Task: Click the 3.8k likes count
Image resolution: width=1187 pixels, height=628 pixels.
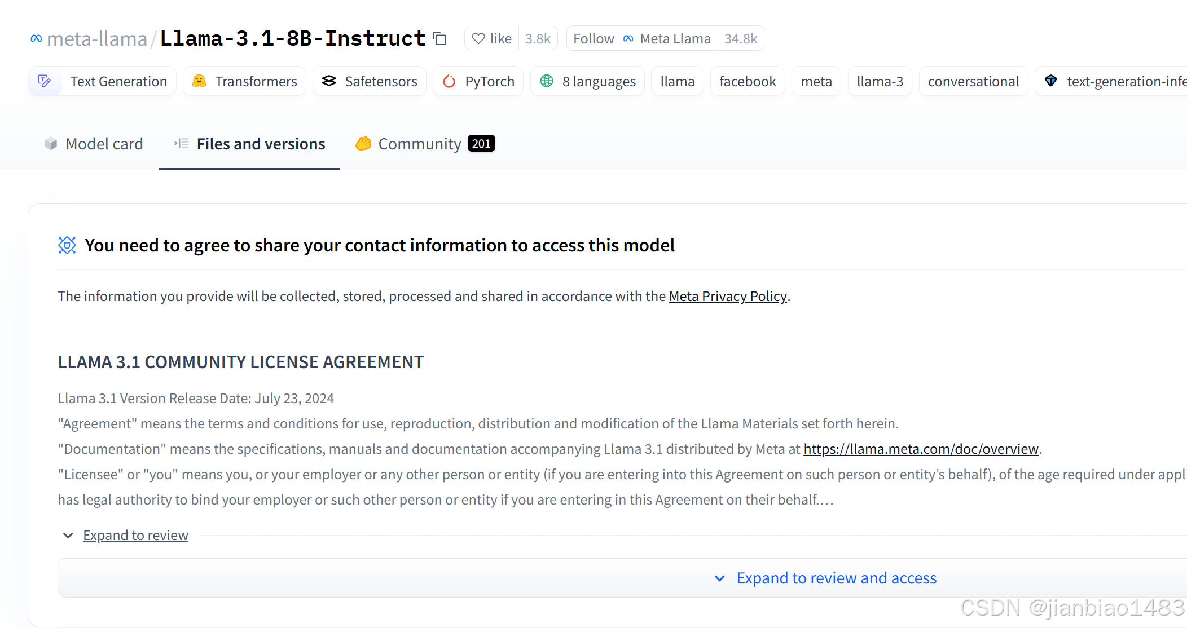Action: 538,39
